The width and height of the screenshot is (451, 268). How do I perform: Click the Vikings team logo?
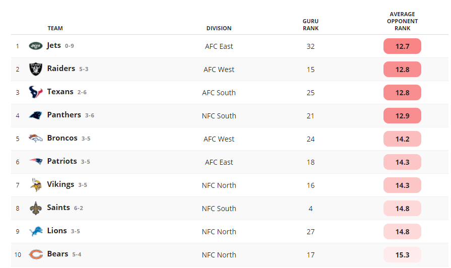tap(36, 185)
